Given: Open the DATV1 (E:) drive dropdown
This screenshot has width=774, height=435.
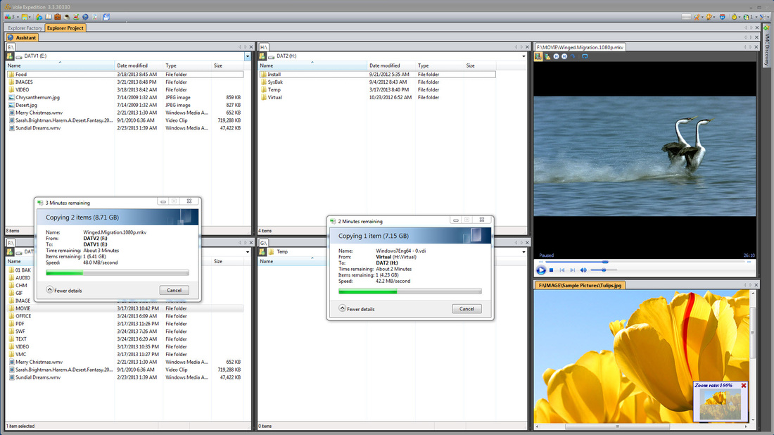Looking at the screenshot, I should (x=247, y=56).
